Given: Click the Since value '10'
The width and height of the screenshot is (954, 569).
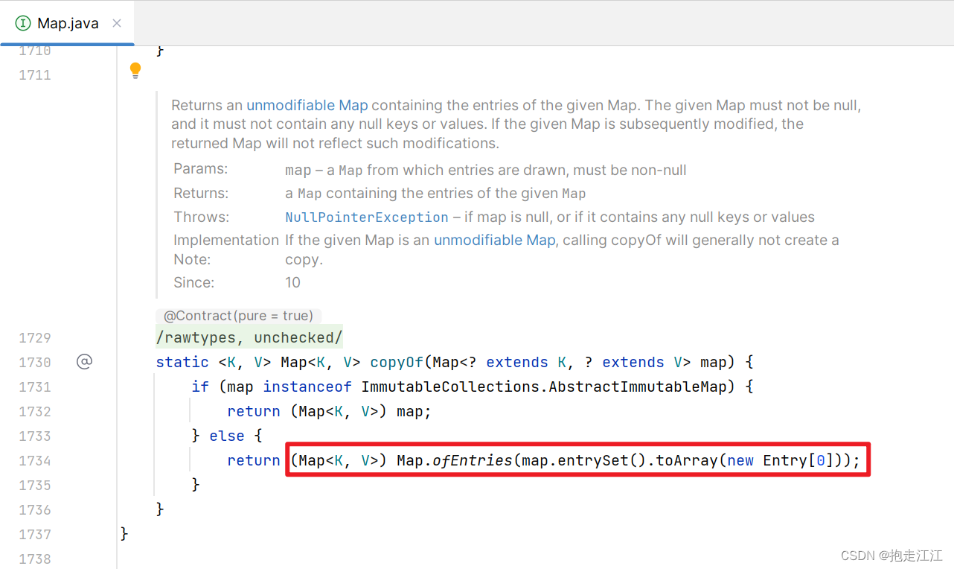Looking at the screenshot, I should (292, 282).
